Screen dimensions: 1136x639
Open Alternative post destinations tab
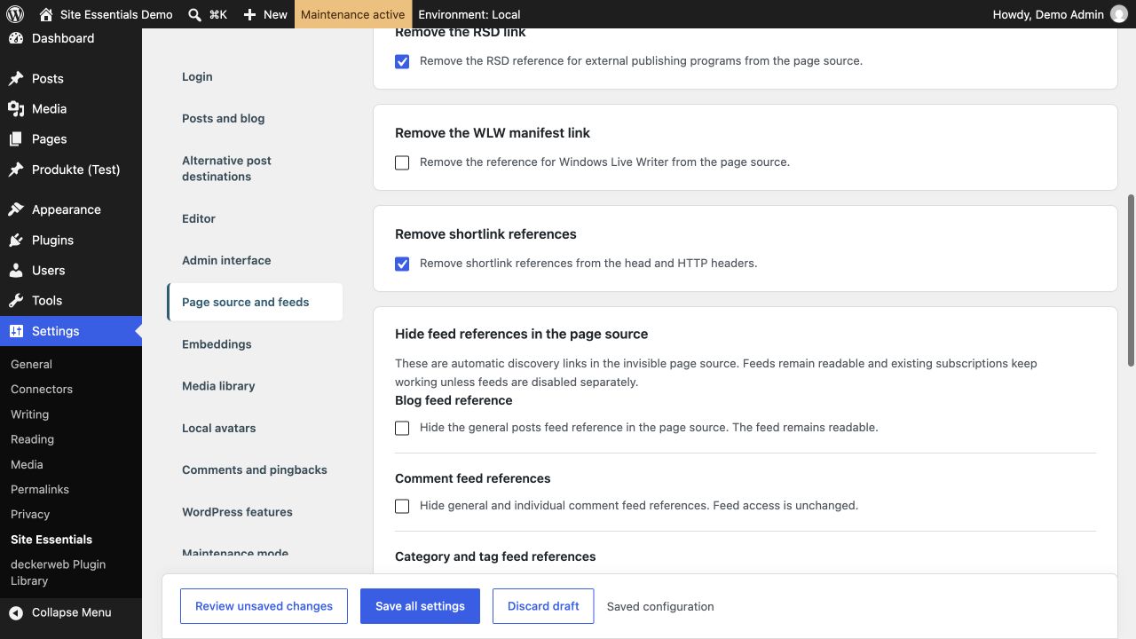(x=255, y=169)
